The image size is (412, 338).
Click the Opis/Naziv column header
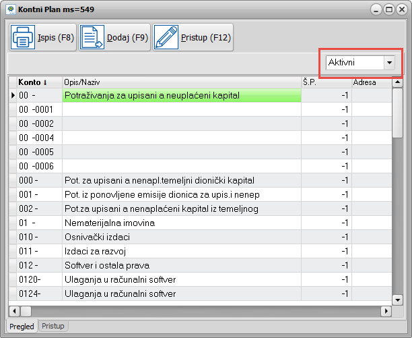coord(180,82)
